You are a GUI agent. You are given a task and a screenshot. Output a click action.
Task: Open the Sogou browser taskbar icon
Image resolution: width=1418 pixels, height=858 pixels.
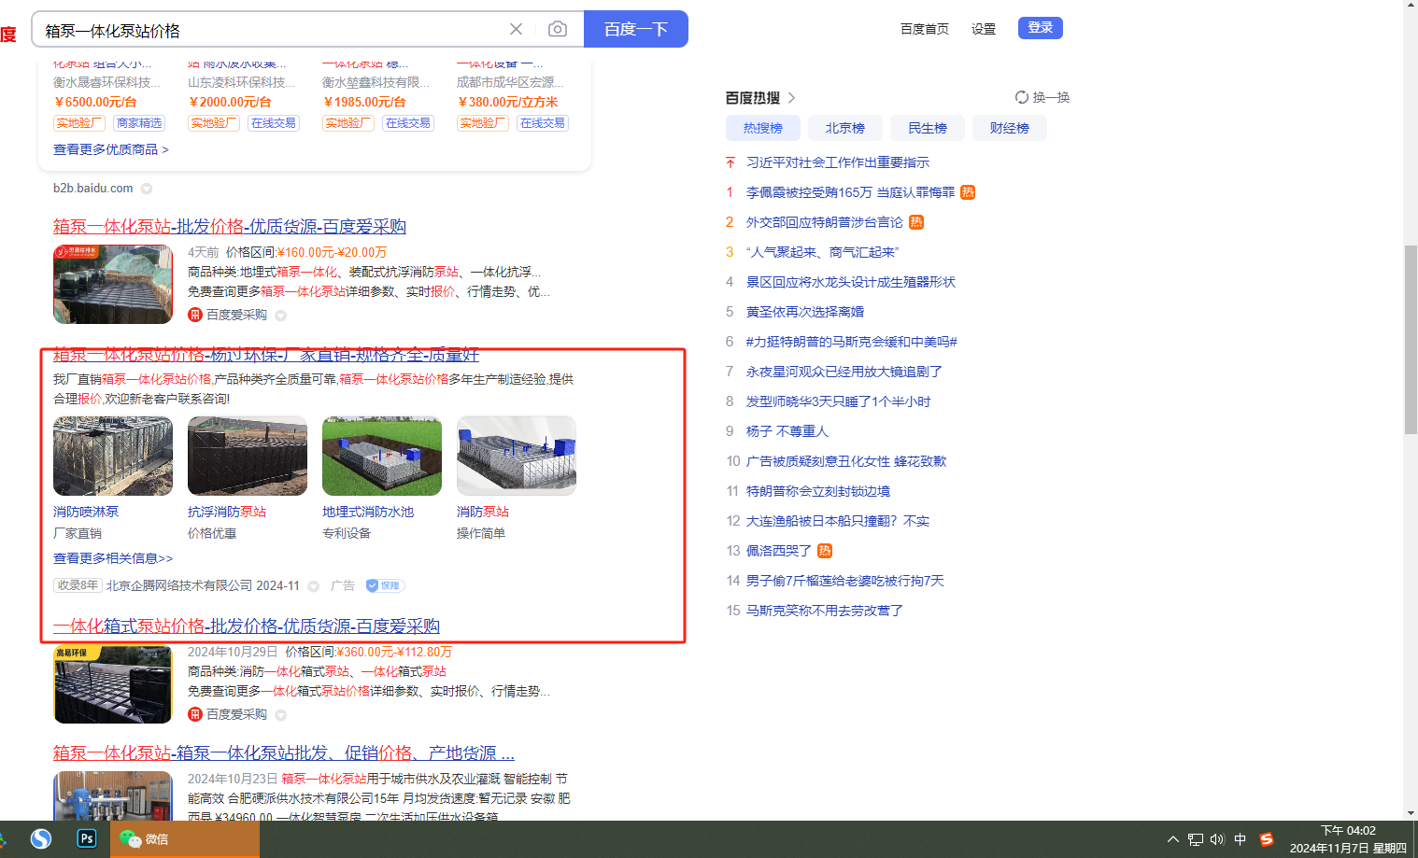point(40,838)
